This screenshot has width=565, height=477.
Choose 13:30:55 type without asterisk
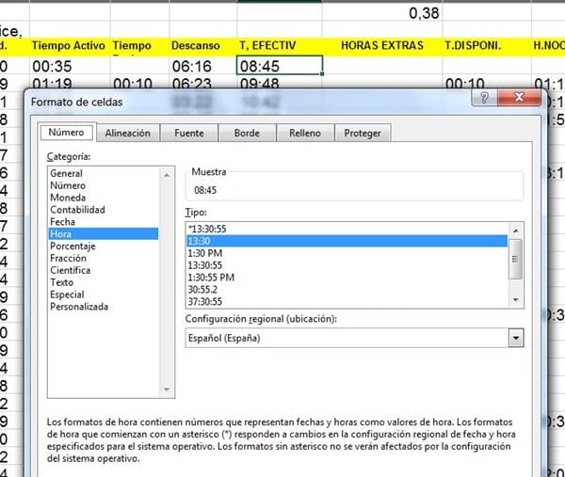pyautogui.click(x=347, y=265)
